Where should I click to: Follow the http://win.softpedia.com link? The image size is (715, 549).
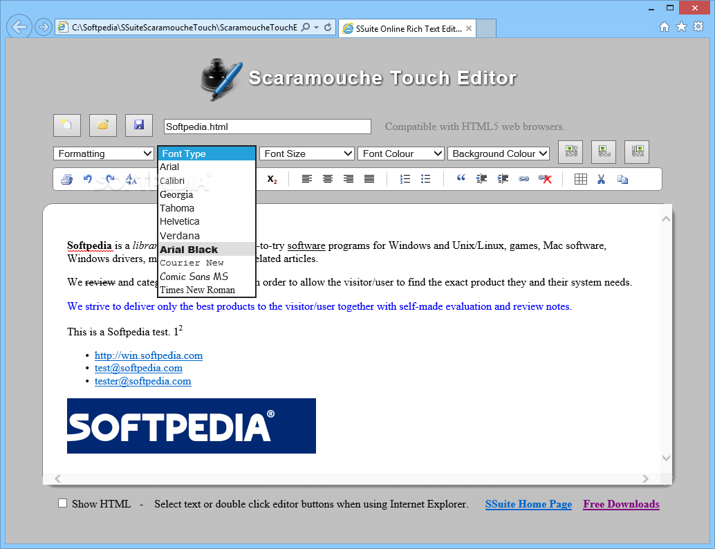click(149, 355)
